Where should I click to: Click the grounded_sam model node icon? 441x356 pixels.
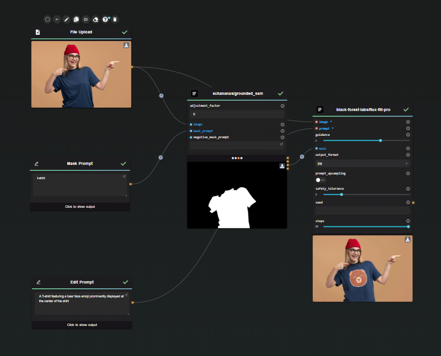pyautogui.click(x=195, y=93)
